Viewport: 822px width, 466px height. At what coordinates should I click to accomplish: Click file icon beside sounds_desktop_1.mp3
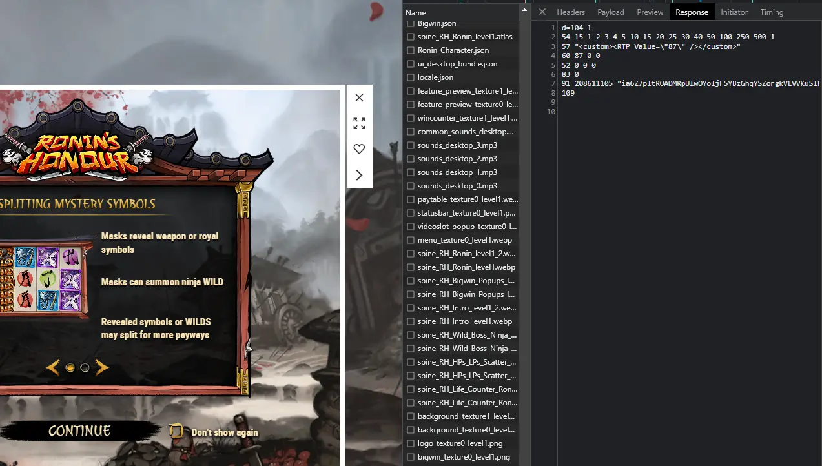point(411,172)
